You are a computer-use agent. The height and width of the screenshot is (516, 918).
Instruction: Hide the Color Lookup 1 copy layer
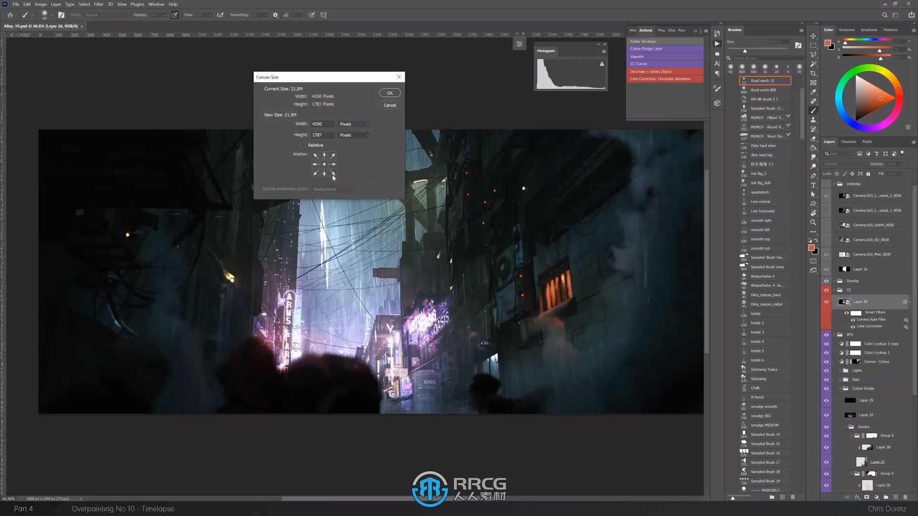(x=826, y=344)
